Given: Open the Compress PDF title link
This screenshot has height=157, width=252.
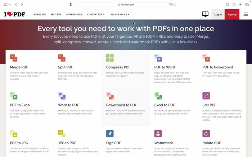Looking at the screenshot, I should 118,67.
